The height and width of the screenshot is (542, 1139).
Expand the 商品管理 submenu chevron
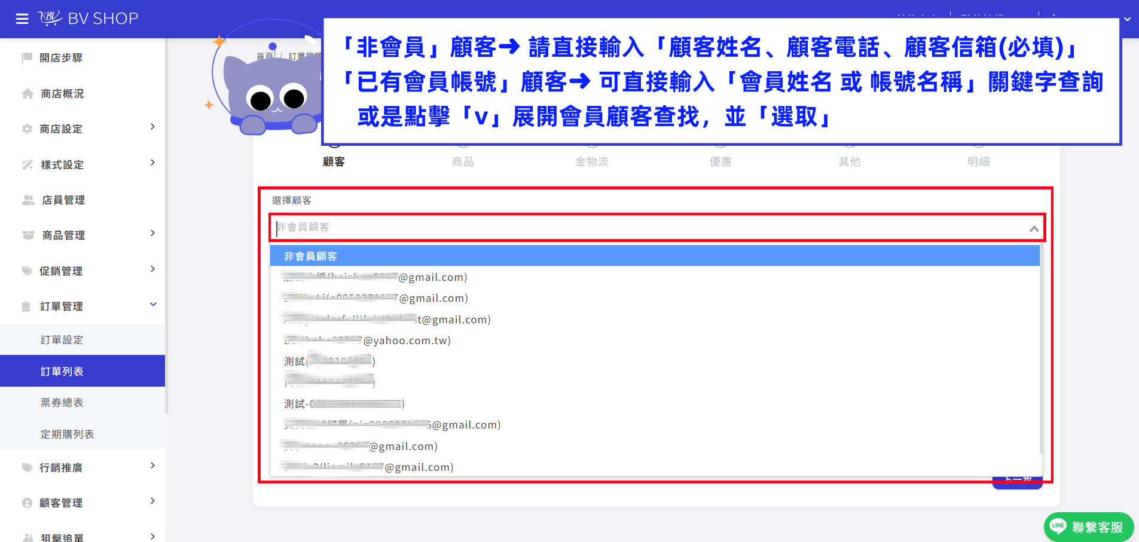tap(152, 233)
